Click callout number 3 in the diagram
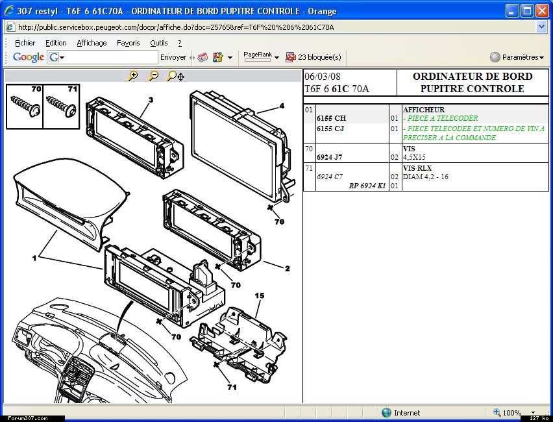This screenshot has width=553, height=422. click(151, 100)
